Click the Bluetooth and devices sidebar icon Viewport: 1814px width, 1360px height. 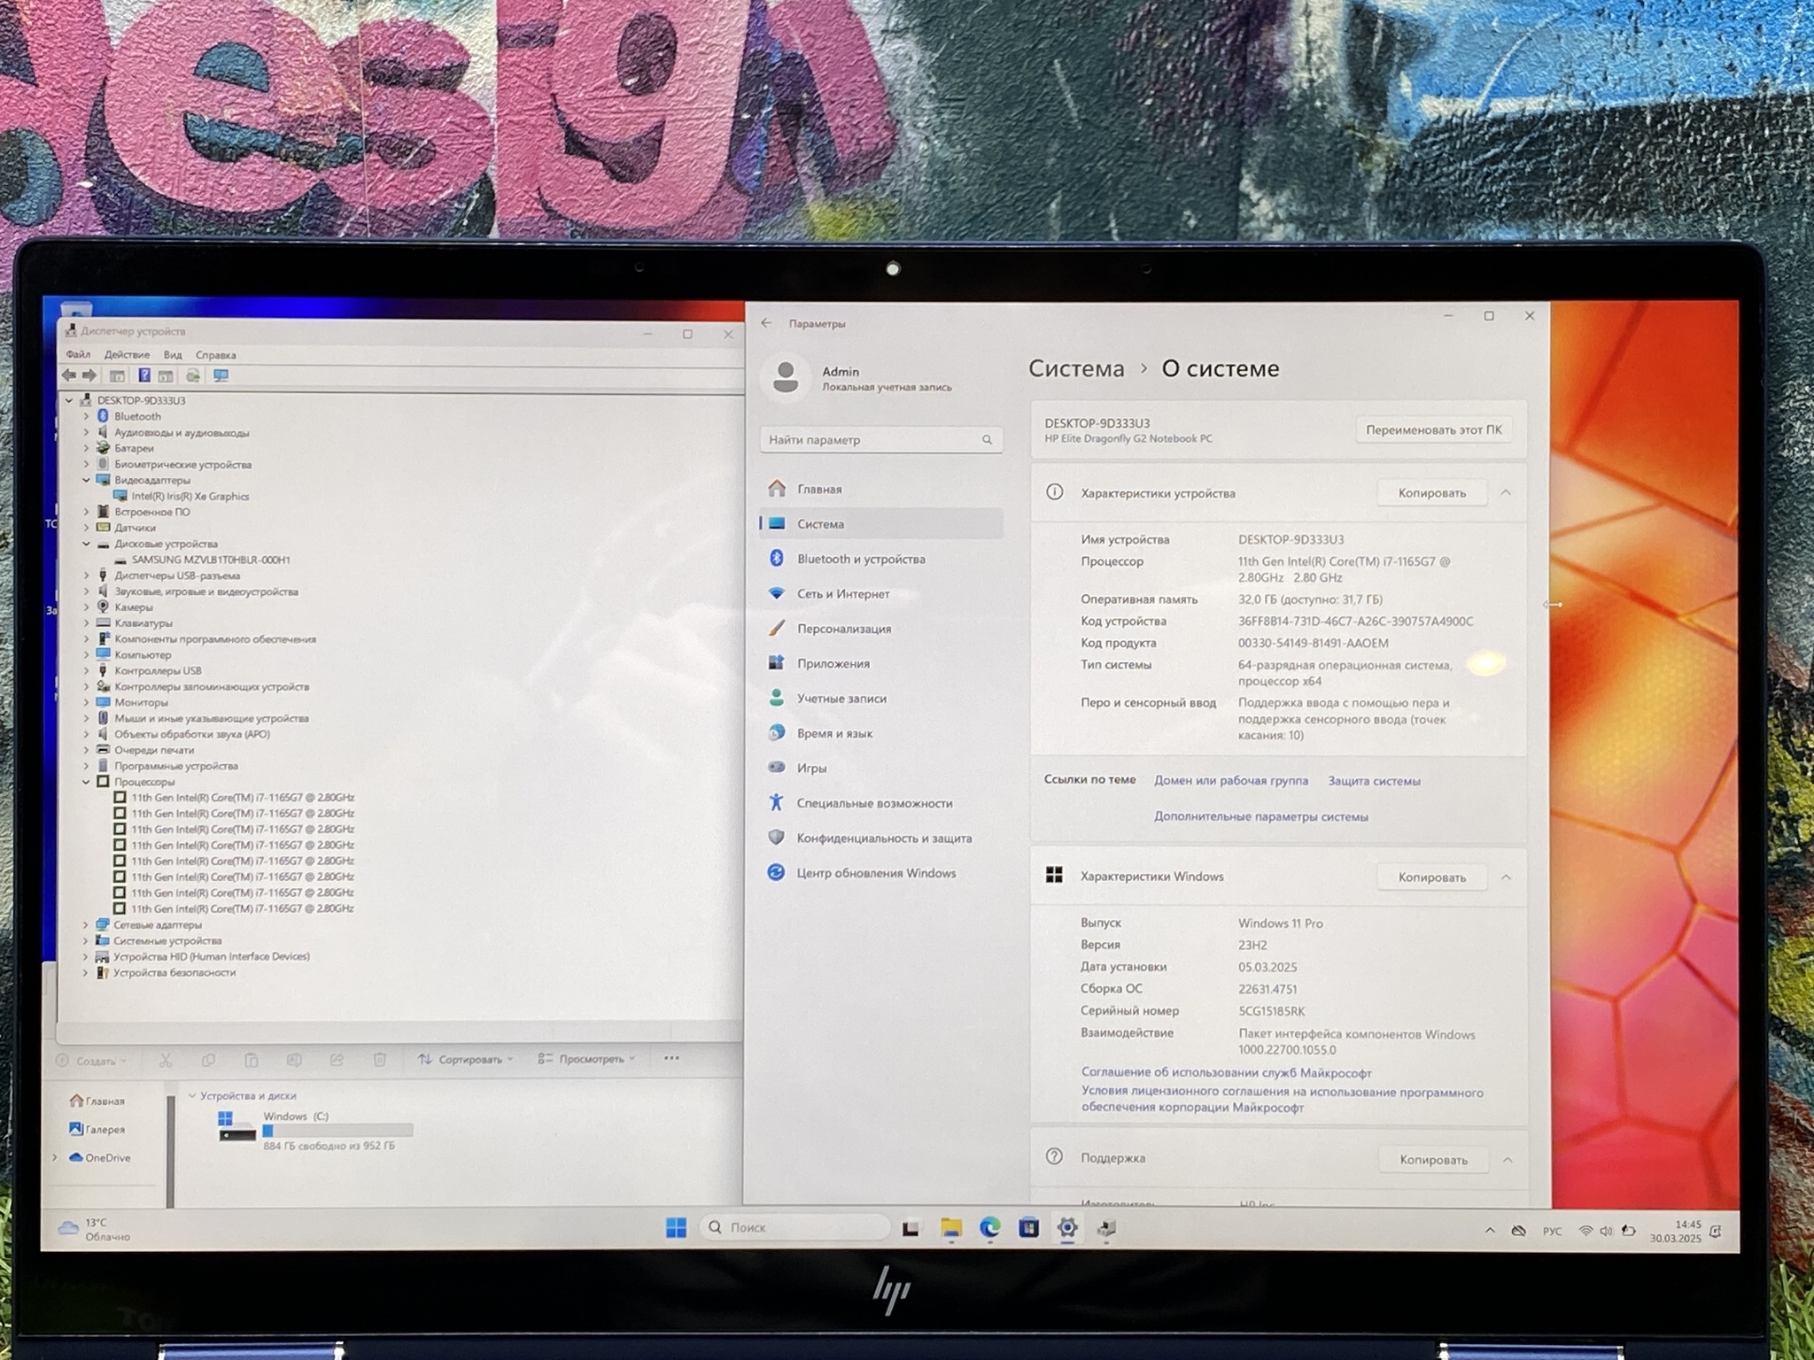[777, 558]
